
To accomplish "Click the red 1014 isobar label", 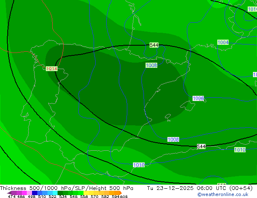I will pyautogui.click(x=51, y=69).
